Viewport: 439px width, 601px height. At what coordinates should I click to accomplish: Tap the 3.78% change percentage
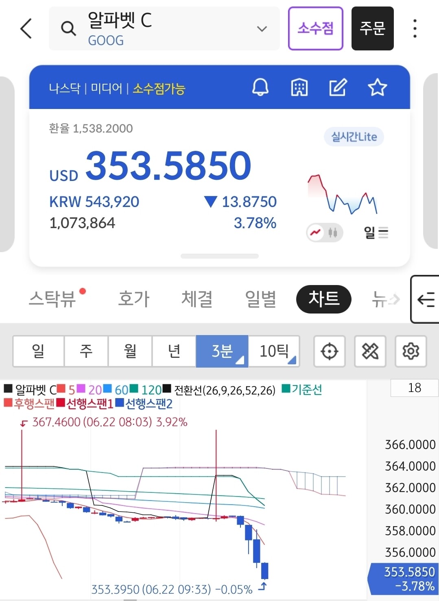(255, 223)
